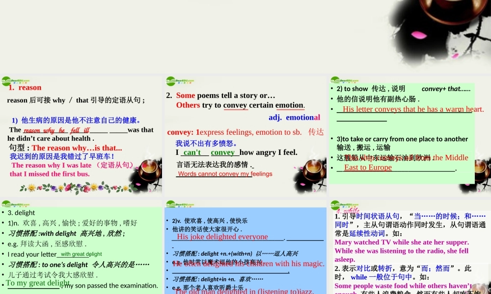Screen dimensions: 491x294
Task: Click the logo on the 'convey' poems slide
Action: pos(180,81)
